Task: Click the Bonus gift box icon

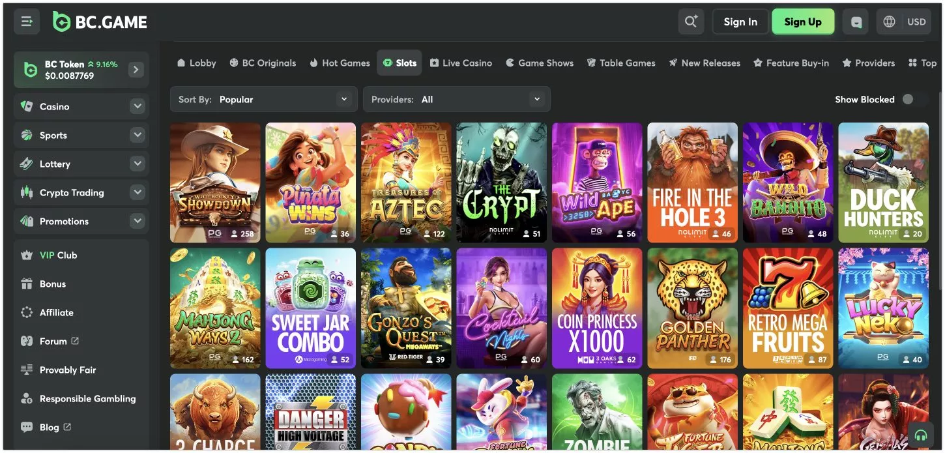Action: point(27,284)
